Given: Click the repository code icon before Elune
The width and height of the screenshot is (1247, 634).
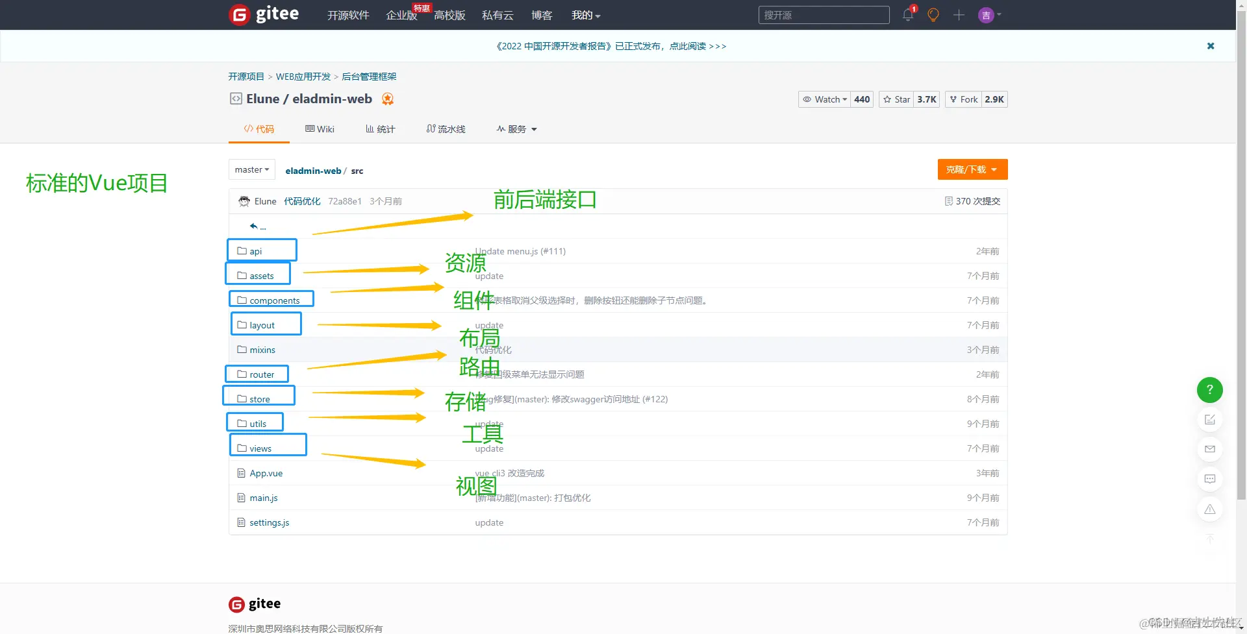Looking at the screenshot, I should 236,99.
